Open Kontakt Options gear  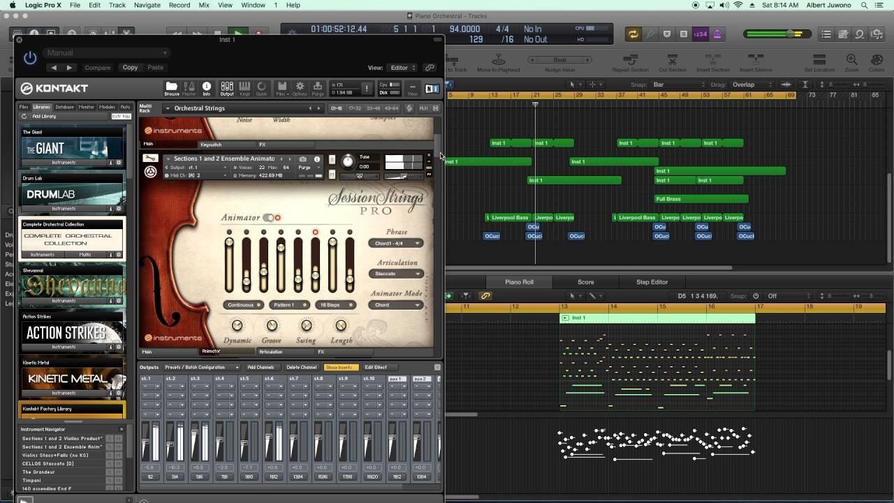click(x=300, y=88)
